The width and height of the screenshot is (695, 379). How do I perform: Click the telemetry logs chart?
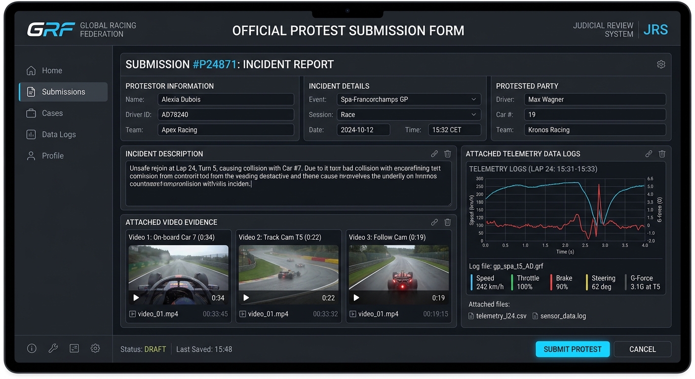point(565,209)
